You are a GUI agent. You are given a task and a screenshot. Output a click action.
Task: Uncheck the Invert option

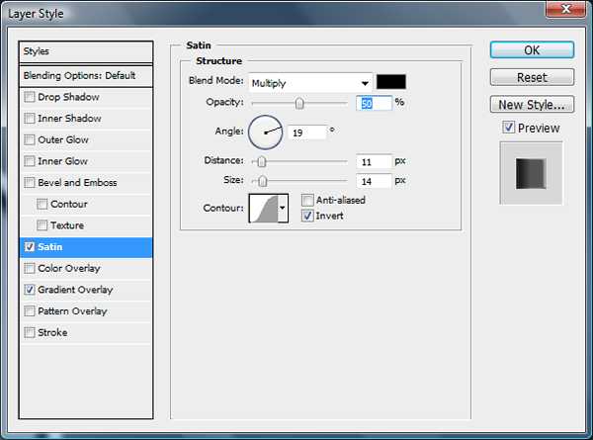tap(307, 216)
